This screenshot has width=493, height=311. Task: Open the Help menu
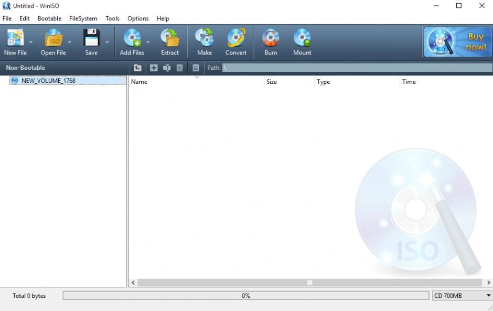163,18
